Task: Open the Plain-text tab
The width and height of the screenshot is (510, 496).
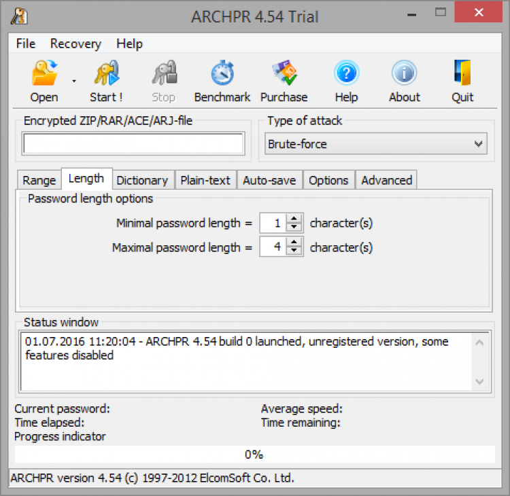Action: click(x=205, y=180)
